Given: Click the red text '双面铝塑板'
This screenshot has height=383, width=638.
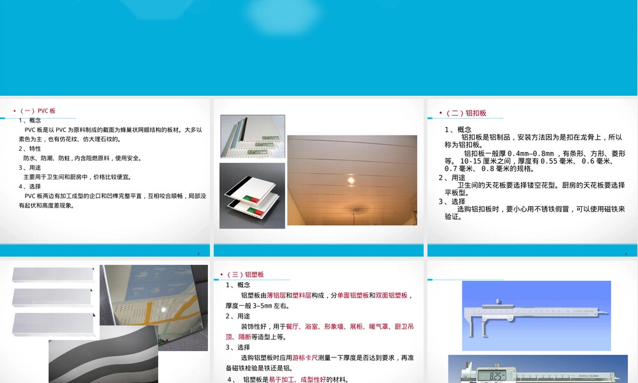Looking at the screenshot, I should (392, 296).
